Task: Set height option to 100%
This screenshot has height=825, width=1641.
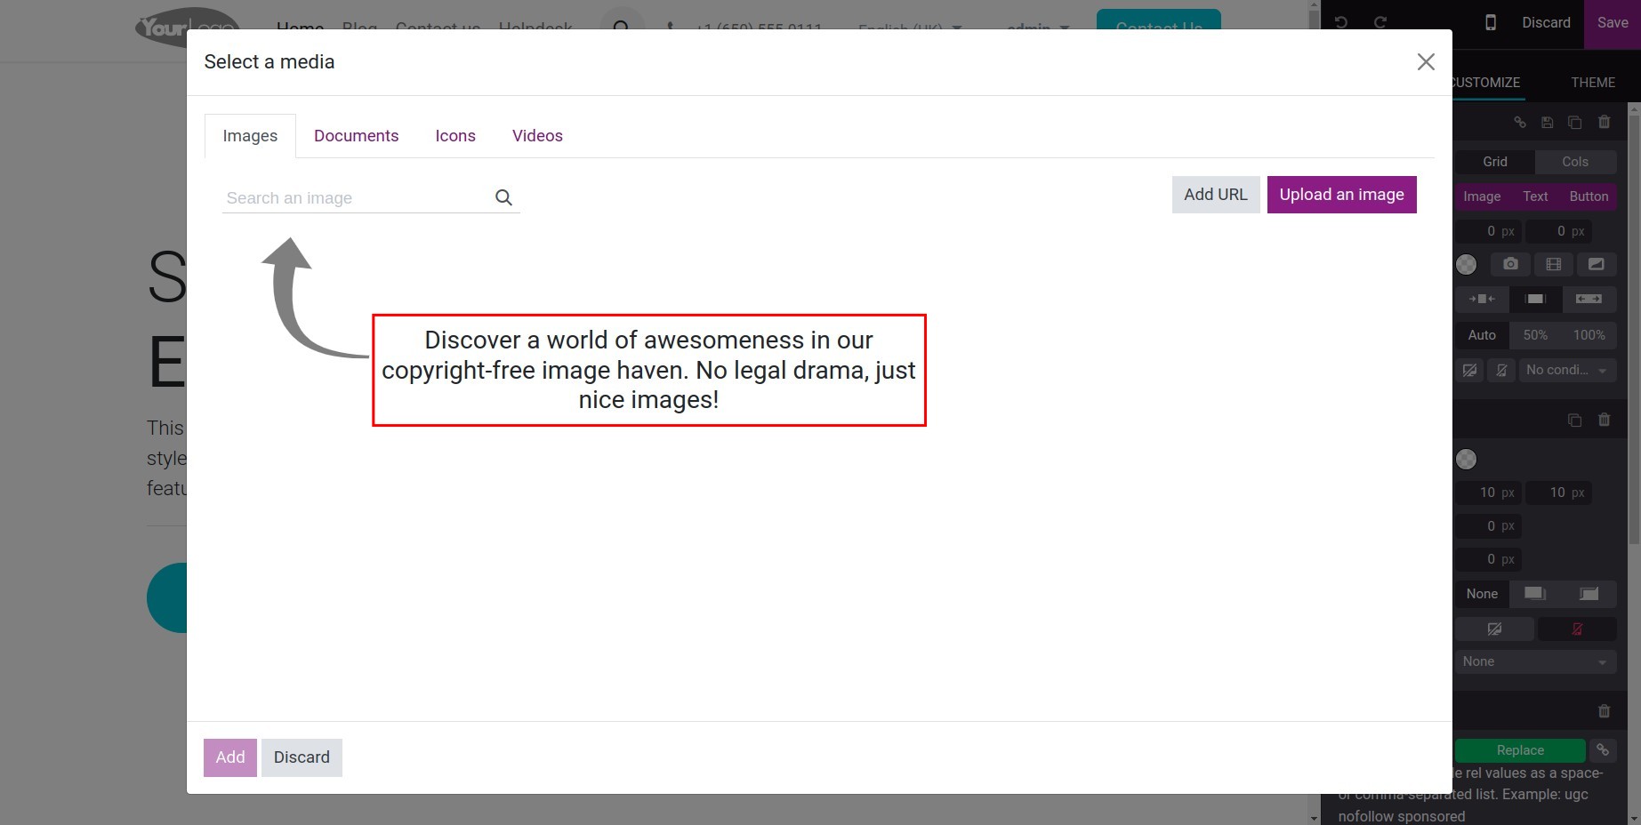Action: tap(1589, 335)
